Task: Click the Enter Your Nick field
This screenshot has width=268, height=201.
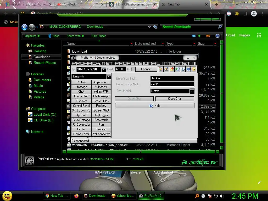Action: [172, 78]
